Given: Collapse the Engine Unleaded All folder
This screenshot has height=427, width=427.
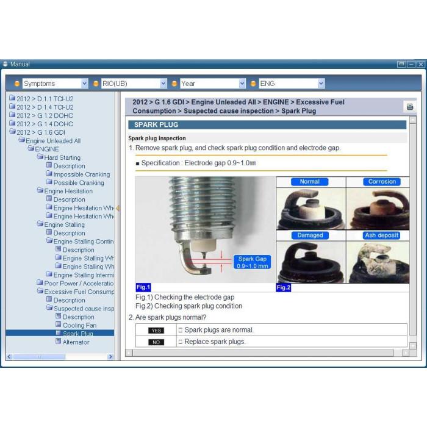Looking at the screenshot, I should click(21, 140).
